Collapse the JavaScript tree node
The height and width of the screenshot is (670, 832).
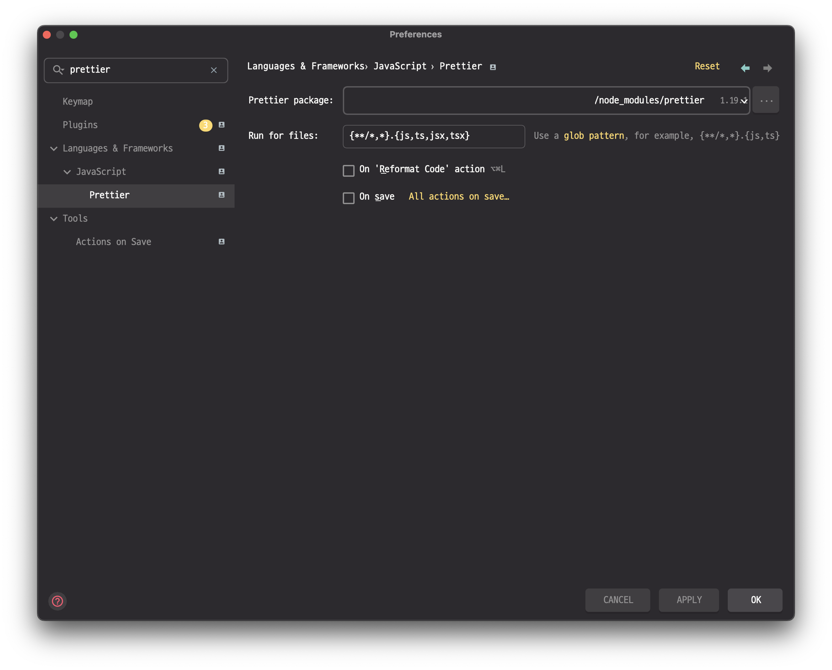click(x=67, y=172)
